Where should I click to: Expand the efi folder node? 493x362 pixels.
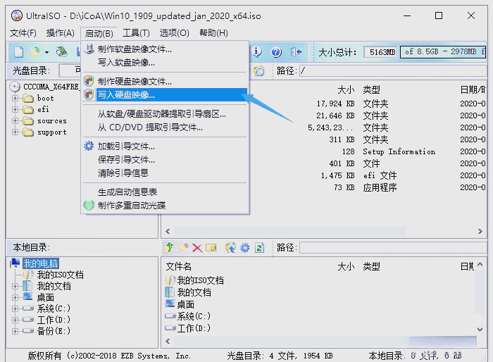(x=15, y=109)
